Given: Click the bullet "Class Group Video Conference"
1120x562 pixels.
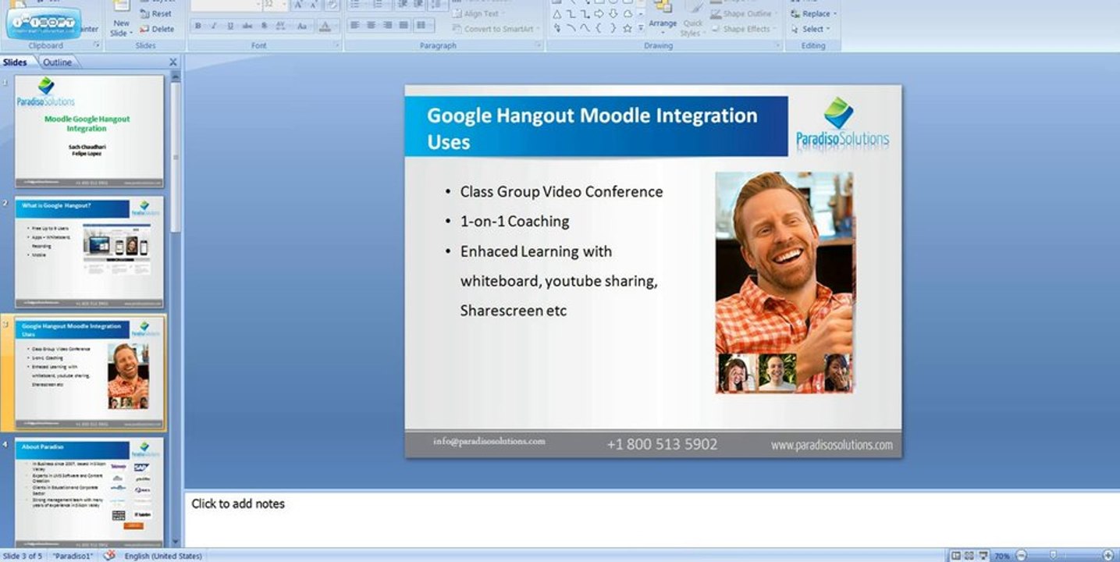Looking at the screenshot, I should 561,192.
